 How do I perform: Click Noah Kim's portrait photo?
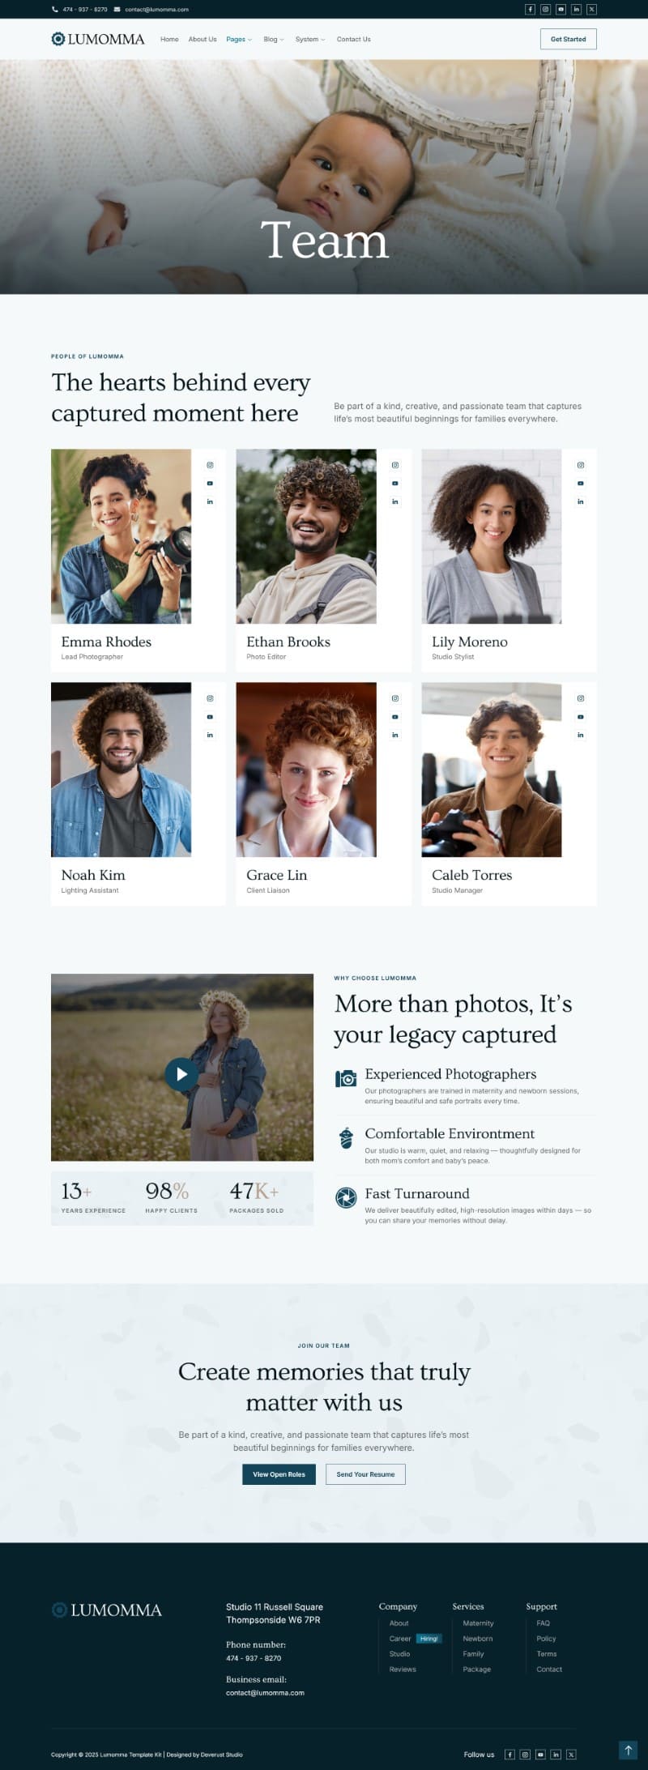tap(122, 770)
